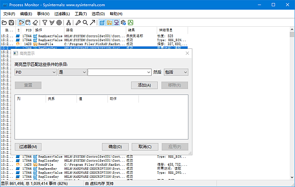Viewport: 295px width, 187px height.
Task: Click the Clear display eraser icon
Action: (x=35, y=23)
